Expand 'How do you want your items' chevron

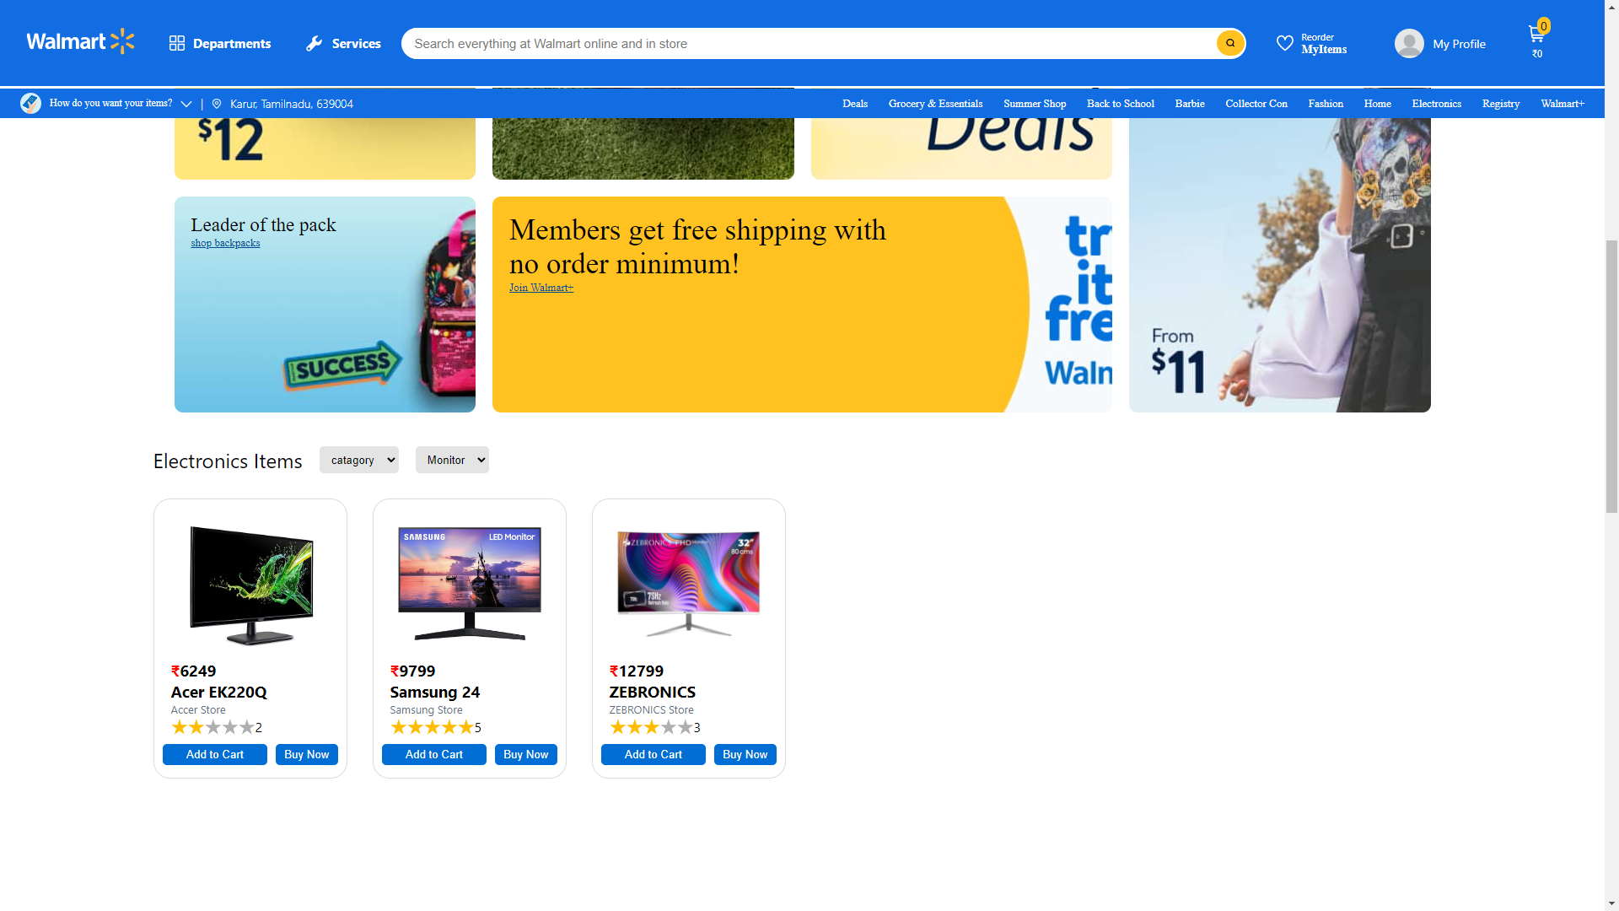tap(186, 104)
